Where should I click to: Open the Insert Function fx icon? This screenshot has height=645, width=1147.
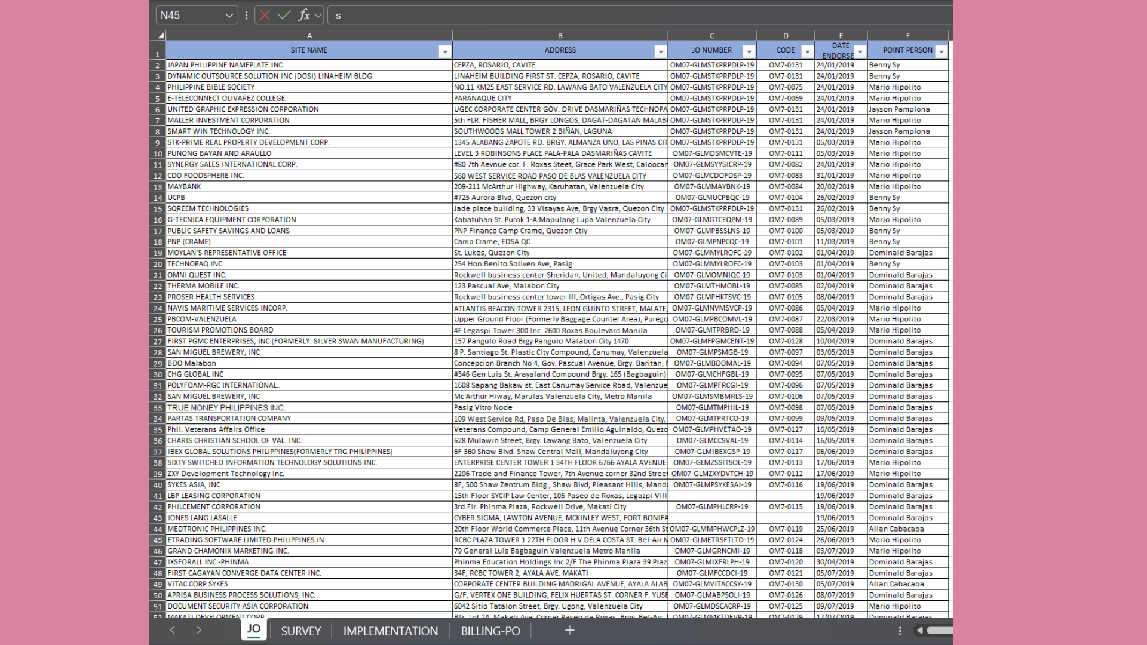pos(304,16)
